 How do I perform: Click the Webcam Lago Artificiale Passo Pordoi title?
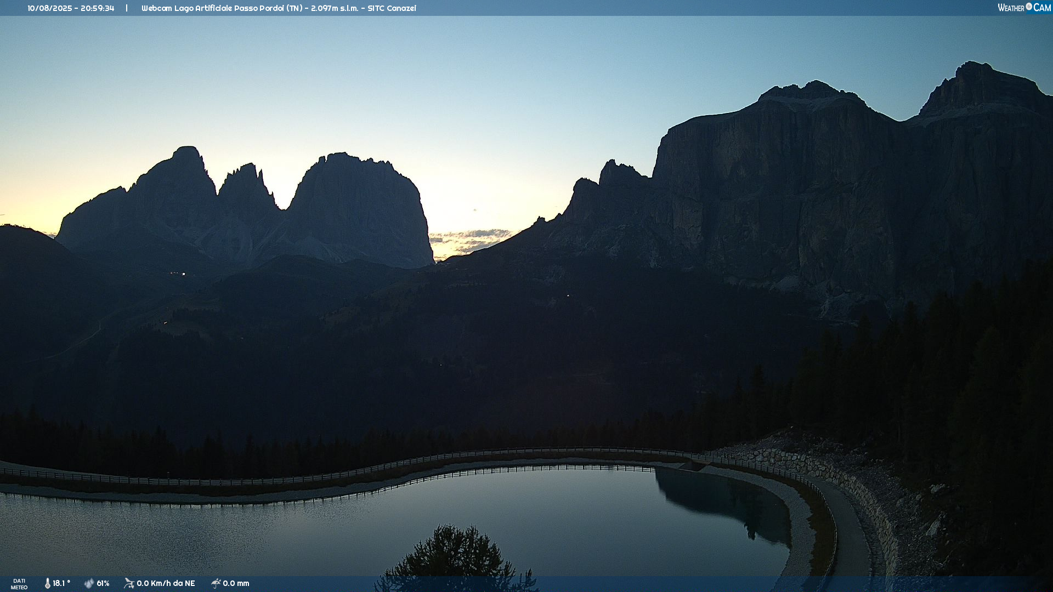click(x=213, y=8)
